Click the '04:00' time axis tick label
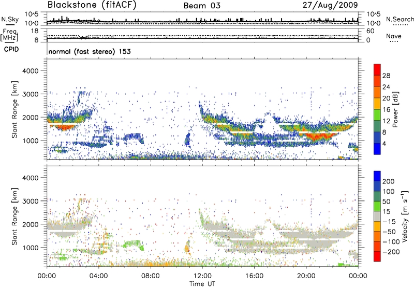Viewport: 414px width, 287px height. 98,276
